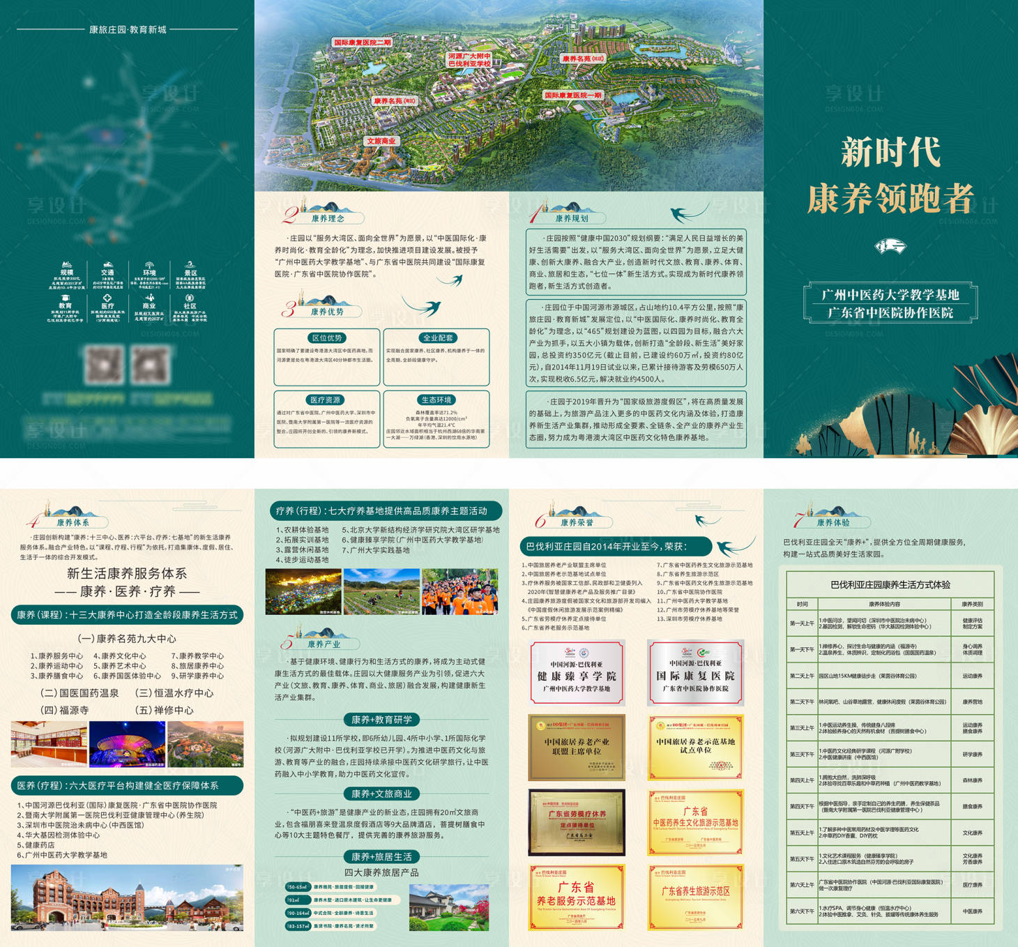Open the orange-shirt group photo
1018x947 pixels.
click(x=460, y=592)
